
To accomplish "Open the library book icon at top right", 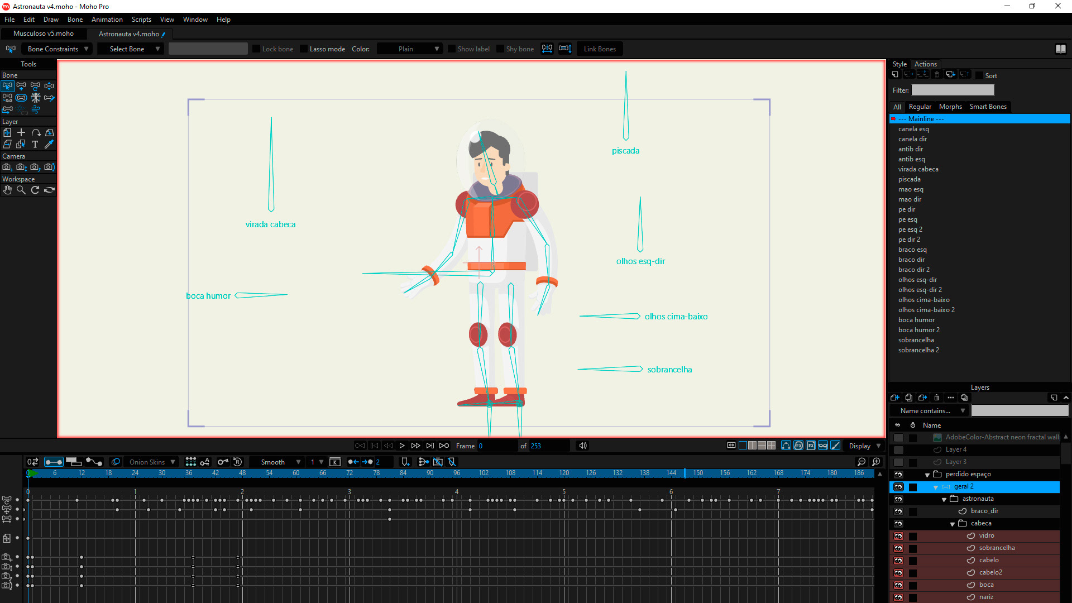I will point(1061,49).
